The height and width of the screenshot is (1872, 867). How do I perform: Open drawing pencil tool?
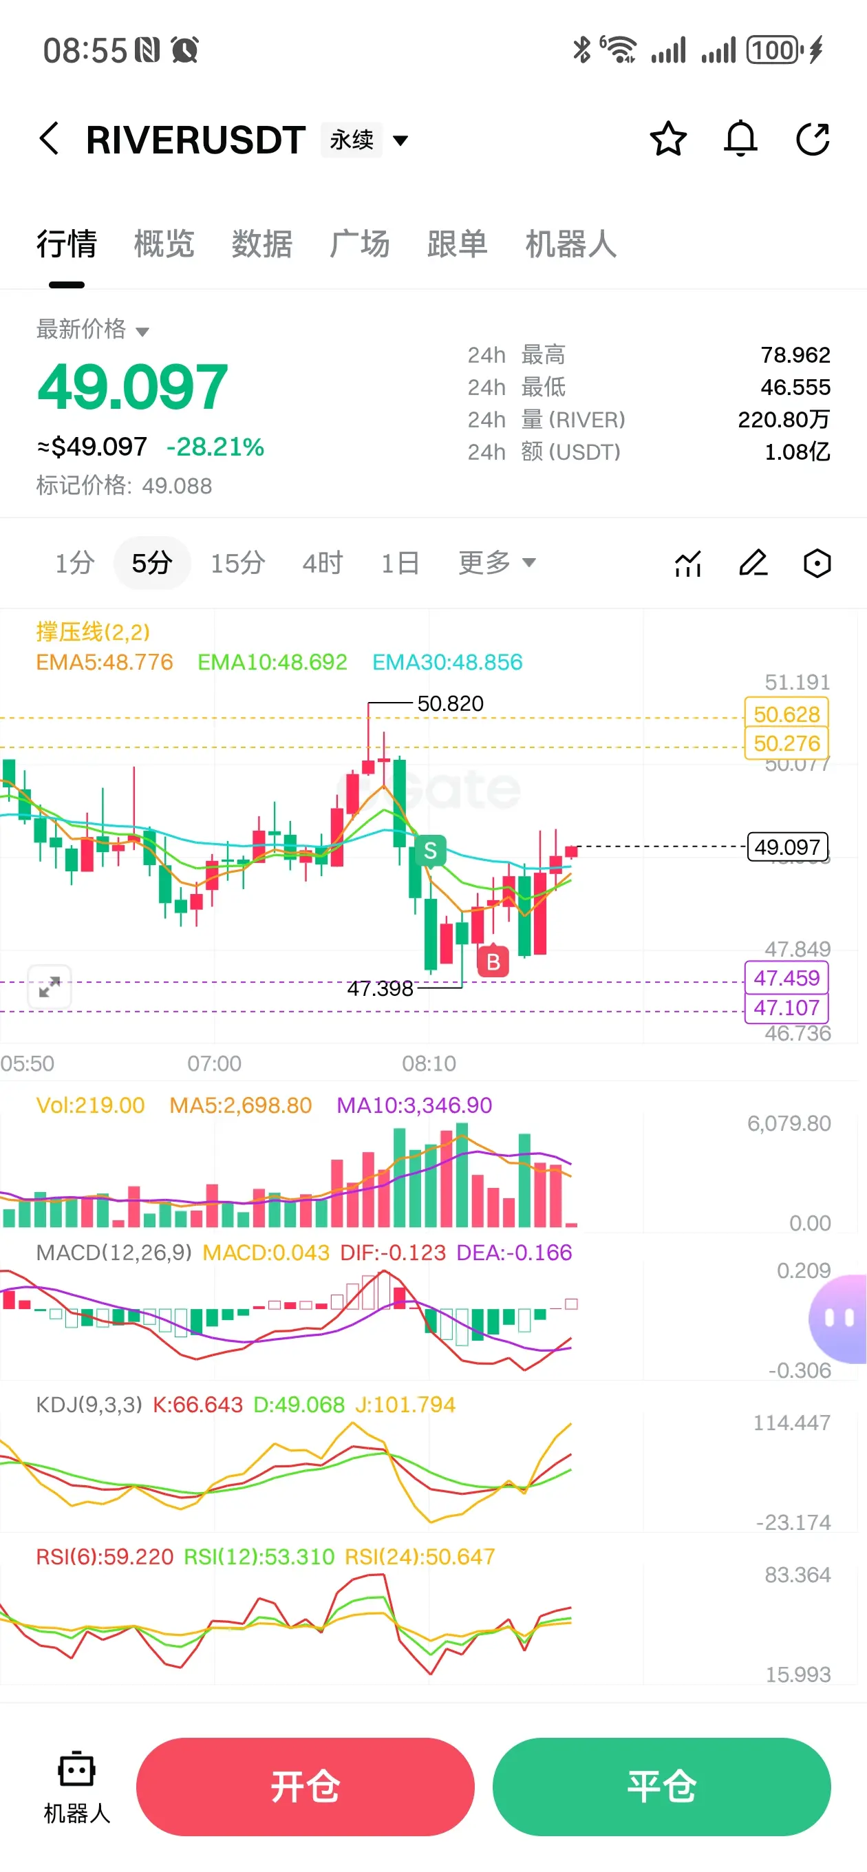753,563
